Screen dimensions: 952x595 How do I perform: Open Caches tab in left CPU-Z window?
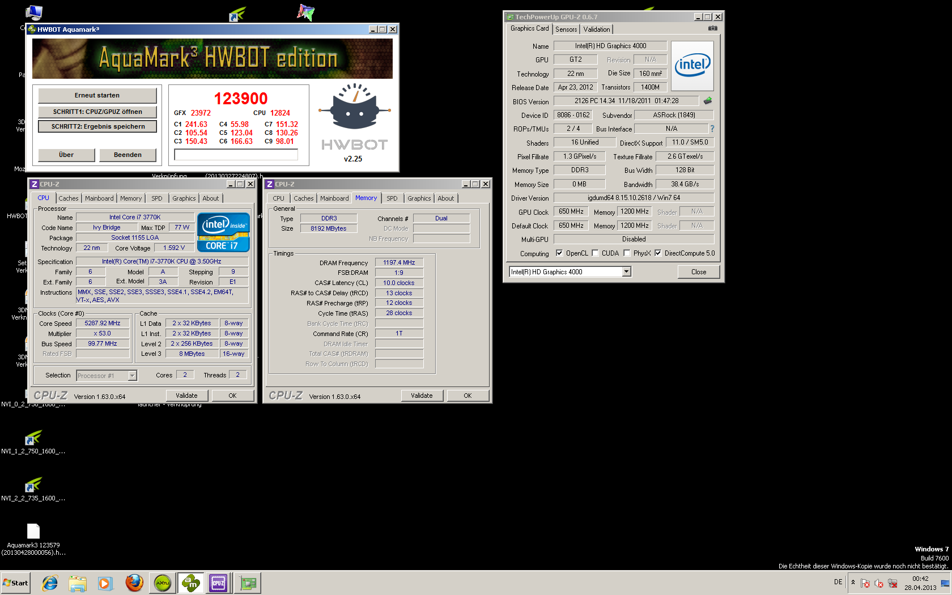[x=69, y=198]
